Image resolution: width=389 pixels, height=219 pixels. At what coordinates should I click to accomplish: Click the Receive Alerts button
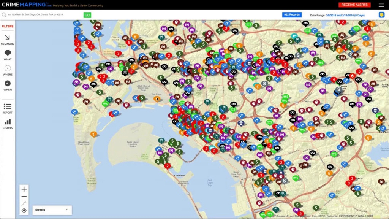tap(354, 5)
